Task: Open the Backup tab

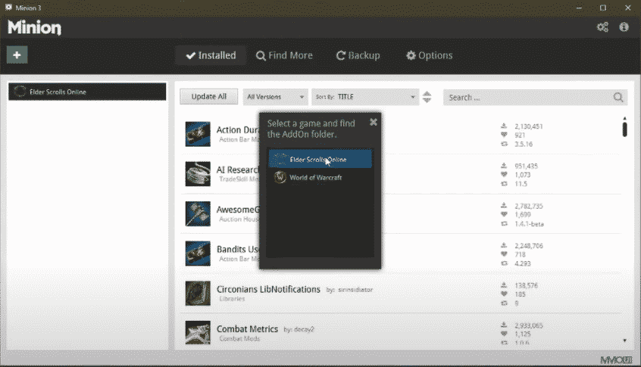Action: point(358,55)
